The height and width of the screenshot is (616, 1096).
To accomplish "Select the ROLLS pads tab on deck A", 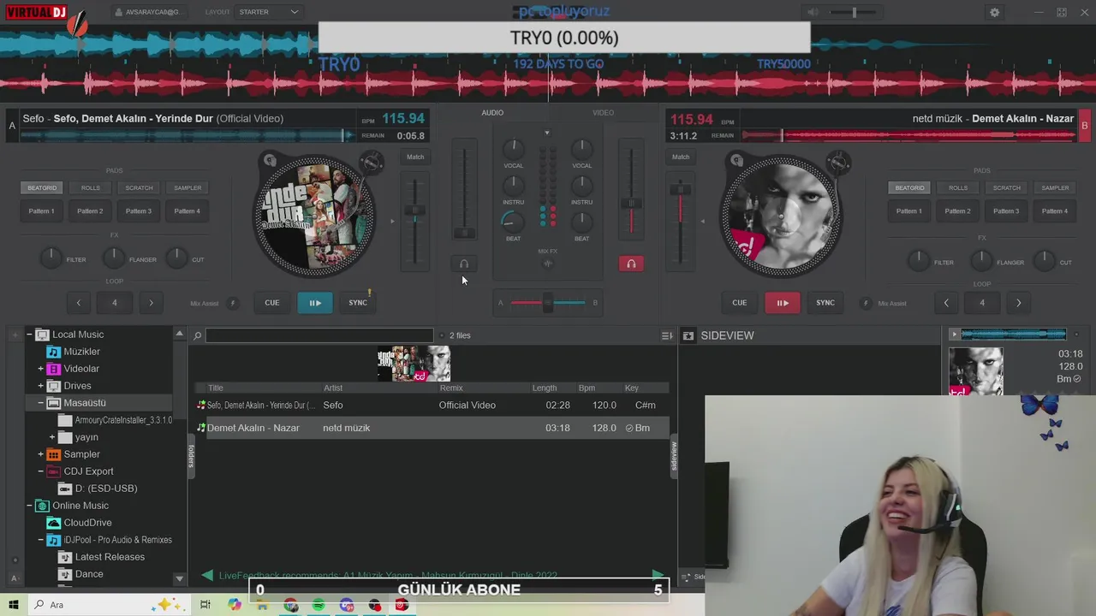I will [x=90, y=188].
